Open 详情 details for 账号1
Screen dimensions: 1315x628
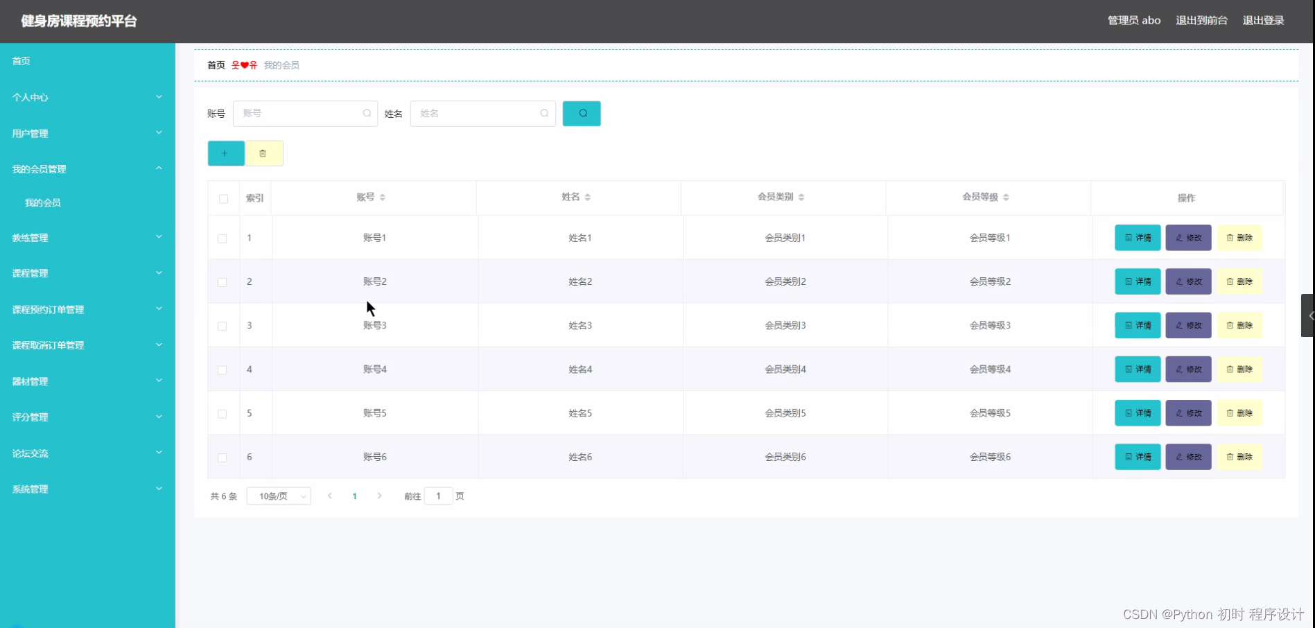coord(1137,237)
